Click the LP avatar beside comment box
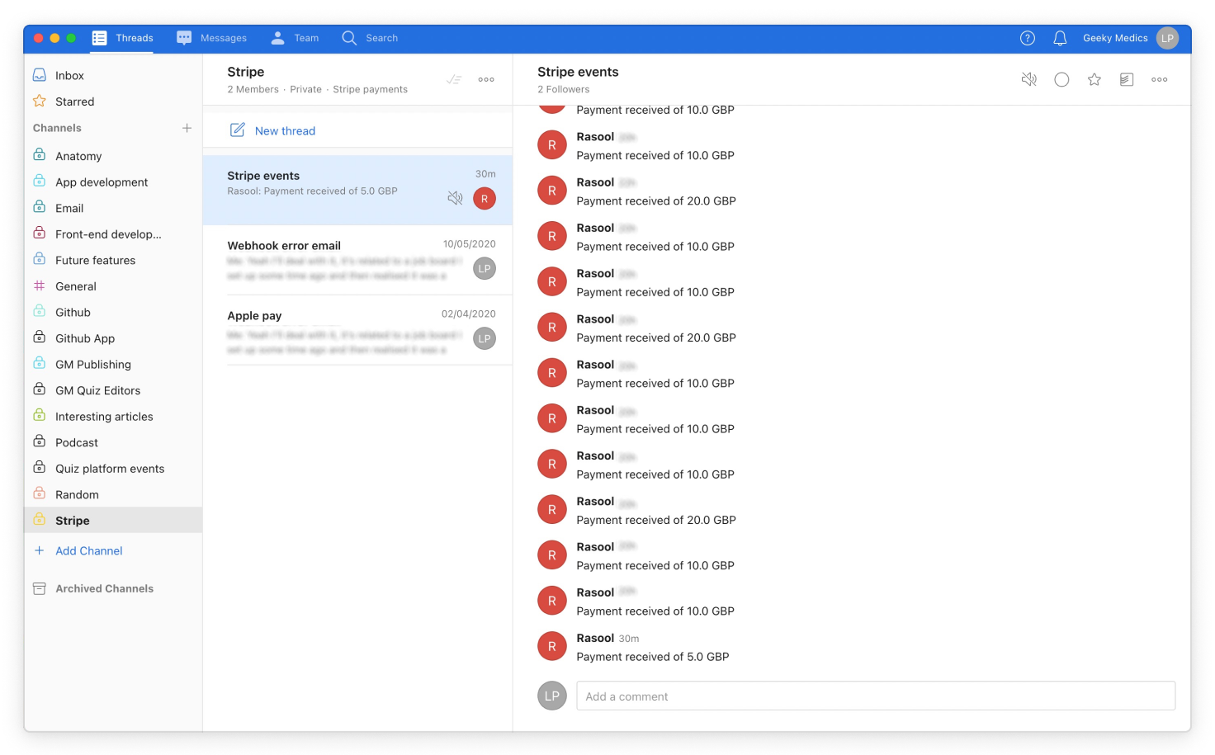1215x755 pixels. pos(552,696)
